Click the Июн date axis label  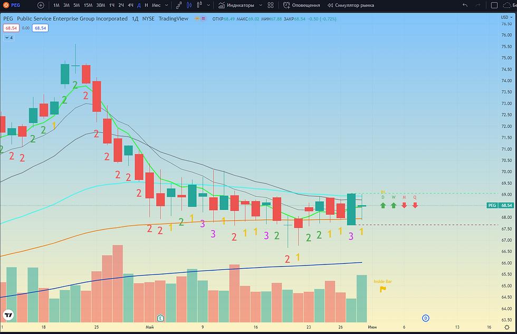pos(372,327)
